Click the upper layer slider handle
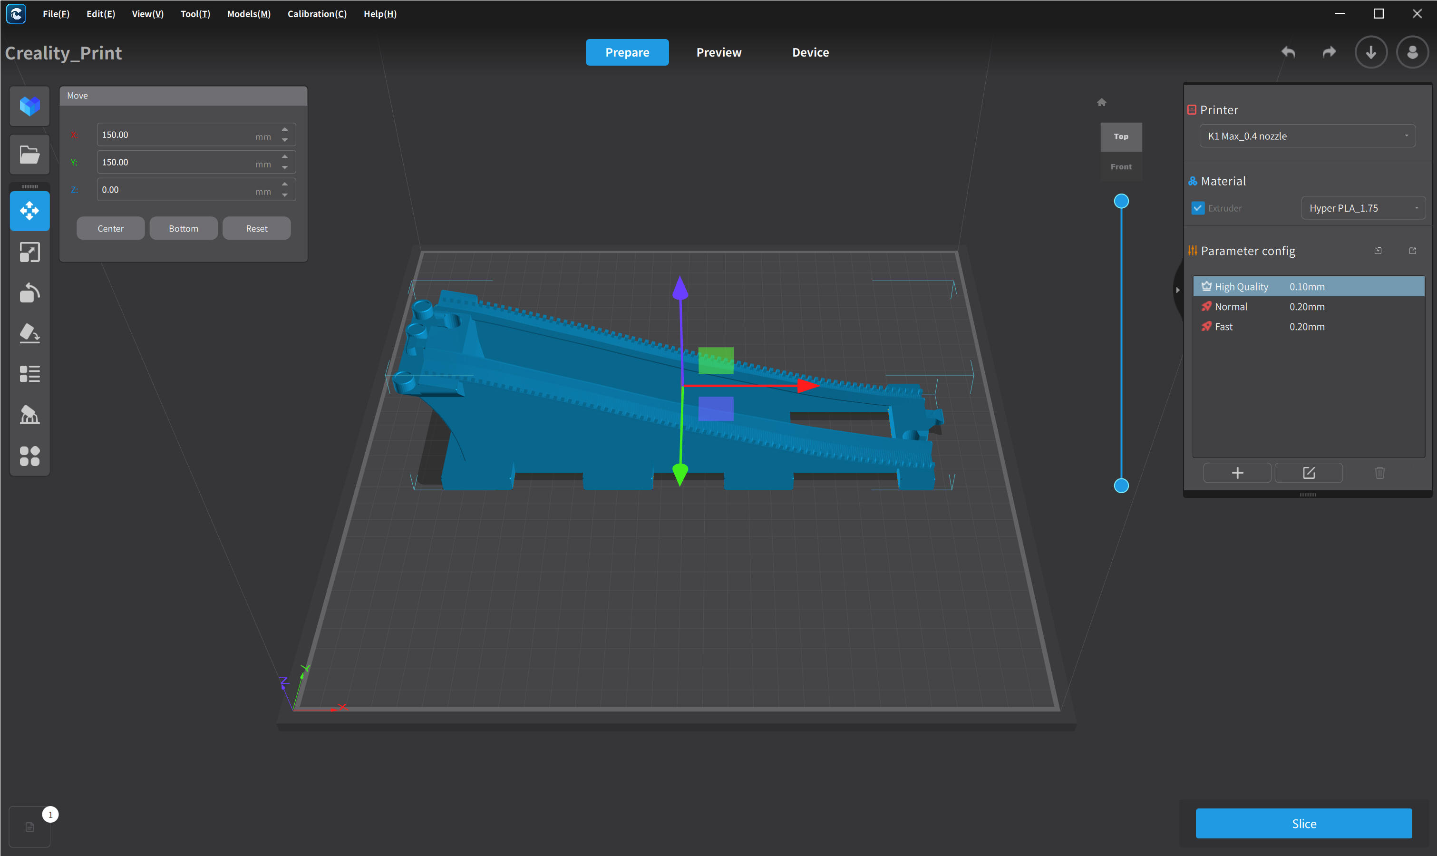Viewport: 1437px width, 856px height. click(x=1121, y=201)
